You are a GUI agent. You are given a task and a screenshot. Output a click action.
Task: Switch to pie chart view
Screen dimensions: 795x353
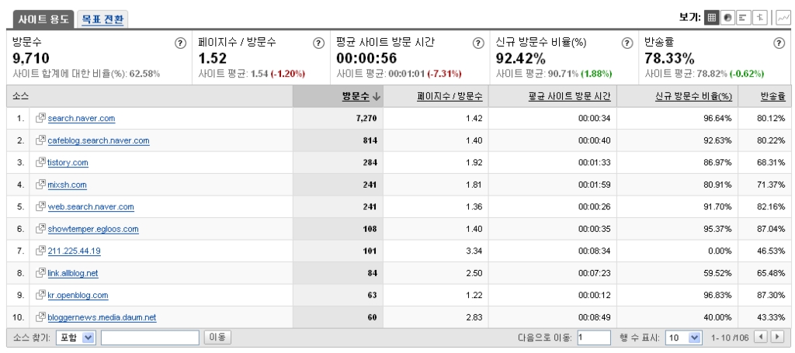727,17
